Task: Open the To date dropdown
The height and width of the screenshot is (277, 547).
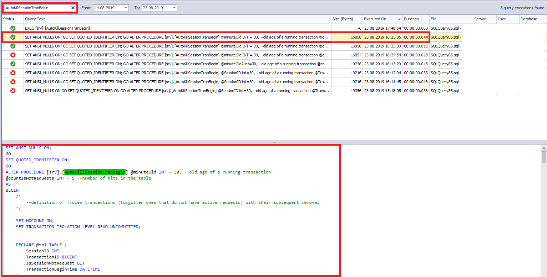Action: [174, 8]
